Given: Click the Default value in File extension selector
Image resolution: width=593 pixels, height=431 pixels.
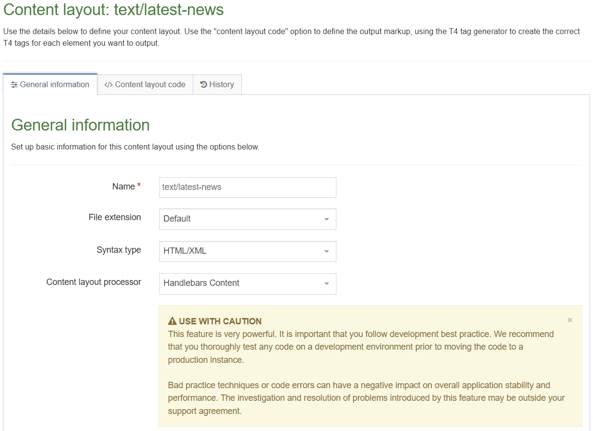Looking at the screenshot, I should tap(177, 219).
